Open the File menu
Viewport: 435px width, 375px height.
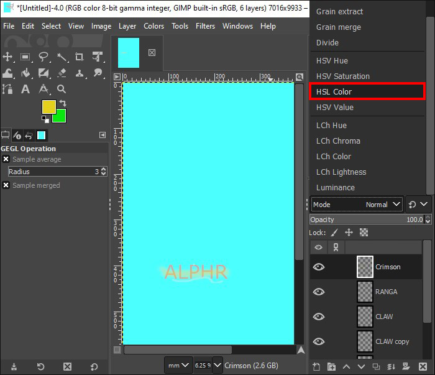click(x=9, y=26)
